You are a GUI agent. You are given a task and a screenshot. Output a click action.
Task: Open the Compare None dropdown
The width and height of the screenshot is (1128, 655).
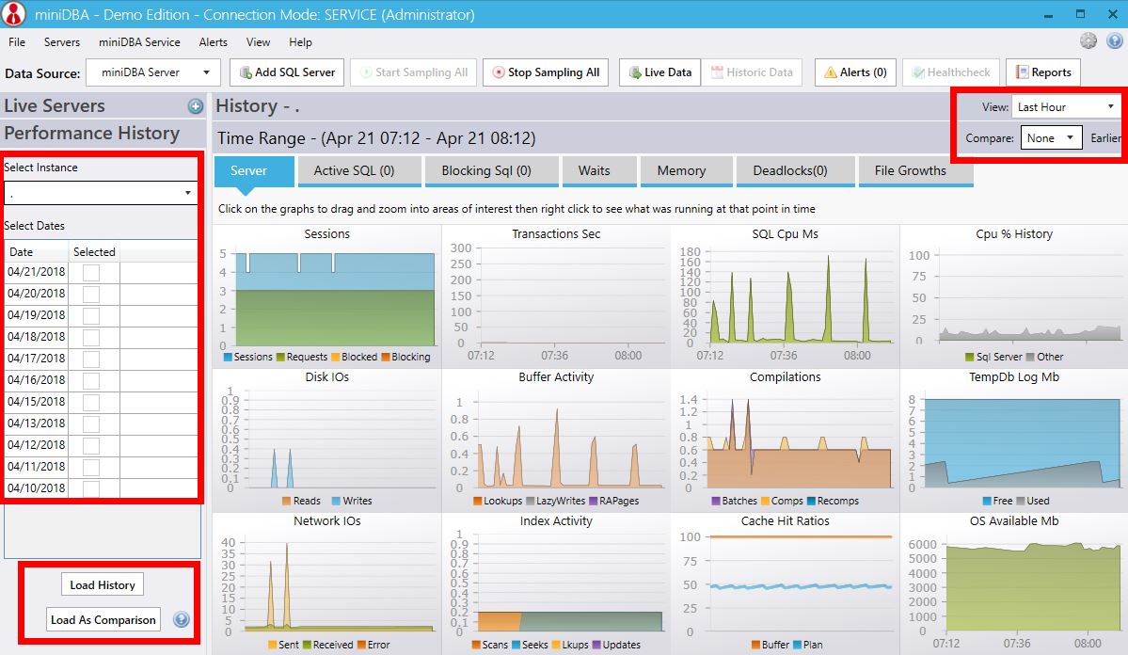pyautogui.click(x=1051, y=137)
